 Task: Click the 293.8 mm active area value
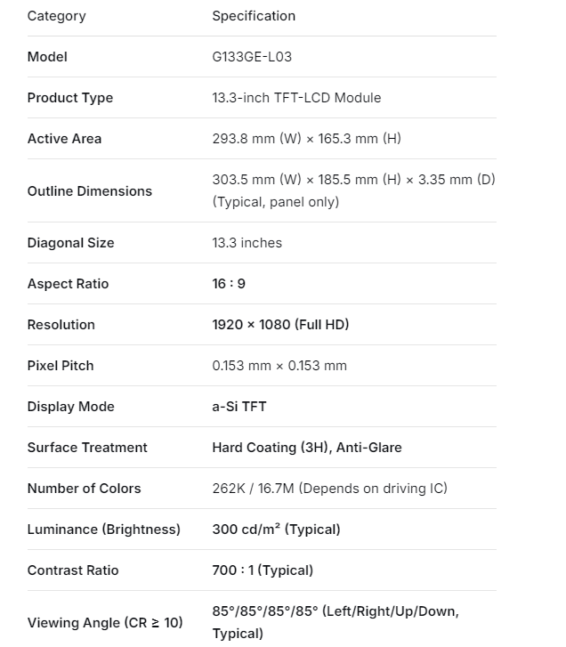(x=306, y=139)
